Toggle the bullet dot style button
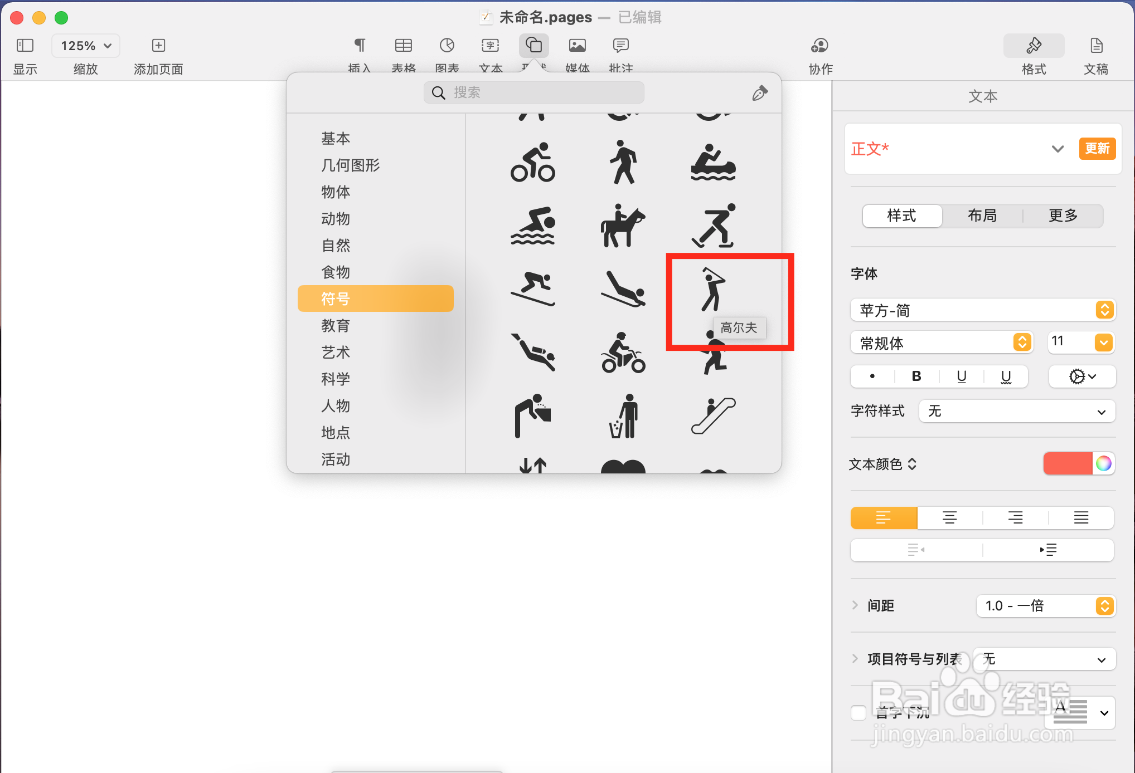Screen dimensions: 1135x773 tap(872, 376)
